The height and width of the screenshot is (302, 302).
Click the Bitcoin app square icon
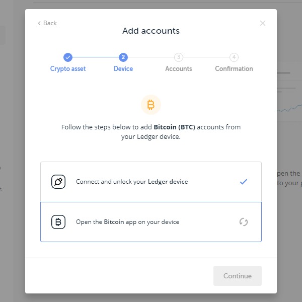point(58,222)
